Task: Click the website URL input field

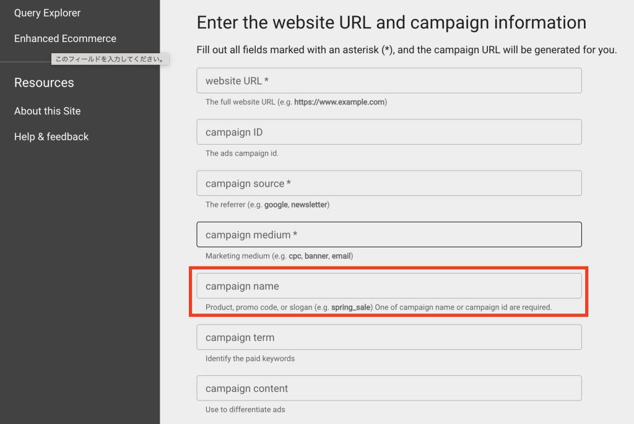Action: [x=389, y=80]
